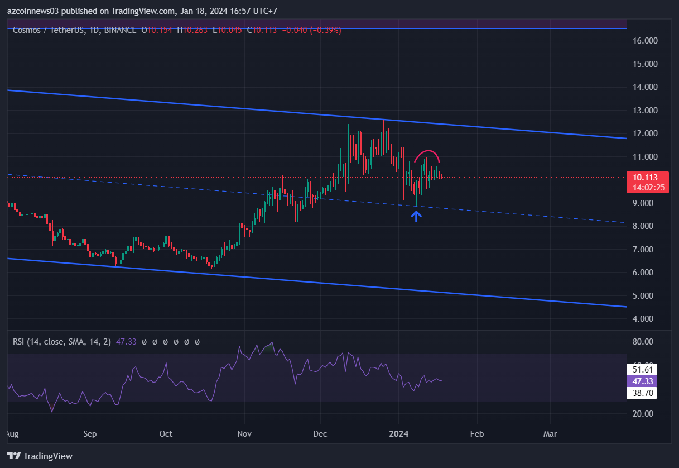Click the 20.00 RSI scale label

click(643, 414)
